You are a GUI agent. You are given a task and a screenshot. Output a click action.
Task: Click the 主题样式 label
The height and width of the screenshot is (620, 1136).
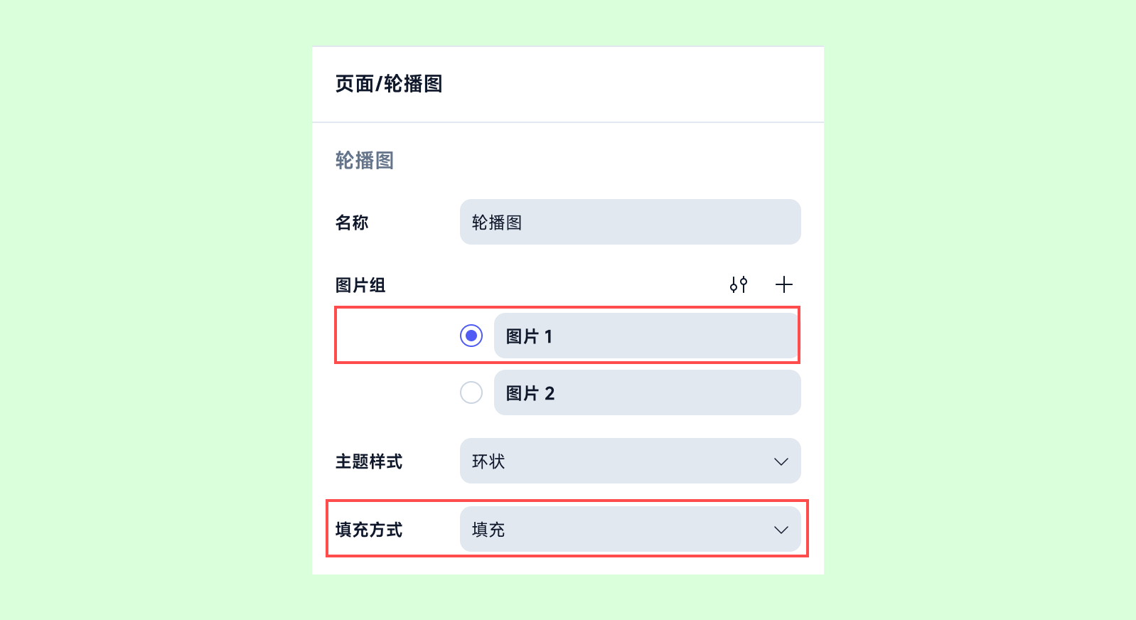click(369, 461)
